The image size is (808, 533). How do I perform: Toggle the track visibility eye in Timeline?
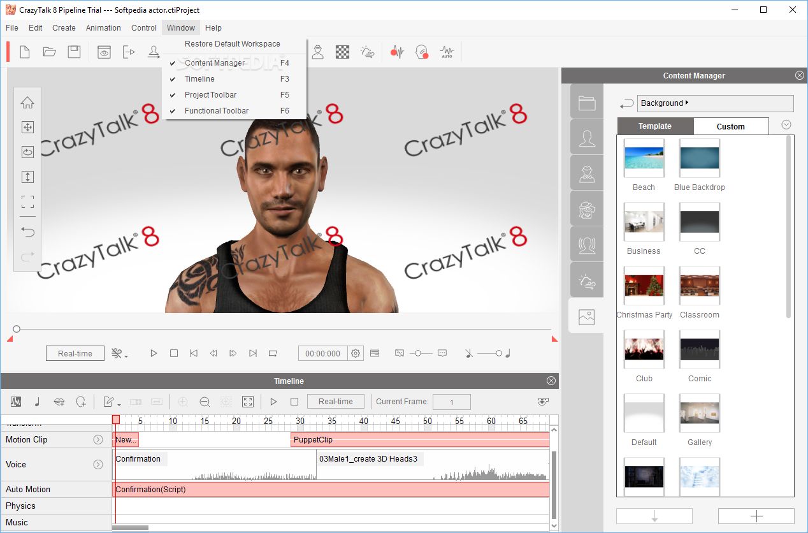pyautogui.click(x=543, y=402)
